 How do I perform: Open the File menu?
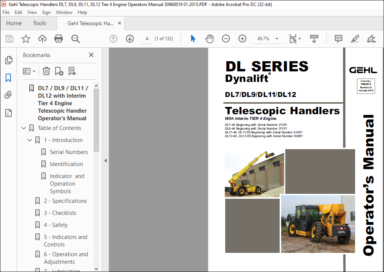click(6, 12)
